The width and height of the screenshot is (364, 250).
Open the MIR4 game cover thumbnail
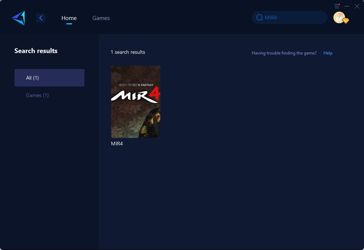pos(136,102)
